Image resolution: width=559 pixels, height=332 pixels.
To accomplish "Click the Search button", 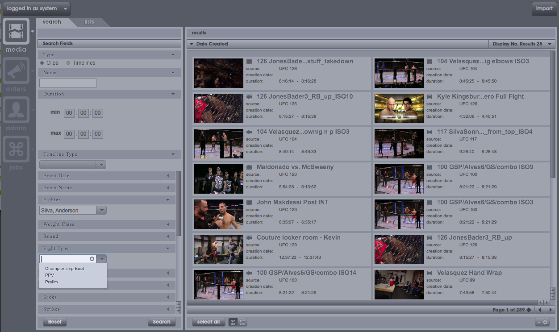I will [162, 322].
